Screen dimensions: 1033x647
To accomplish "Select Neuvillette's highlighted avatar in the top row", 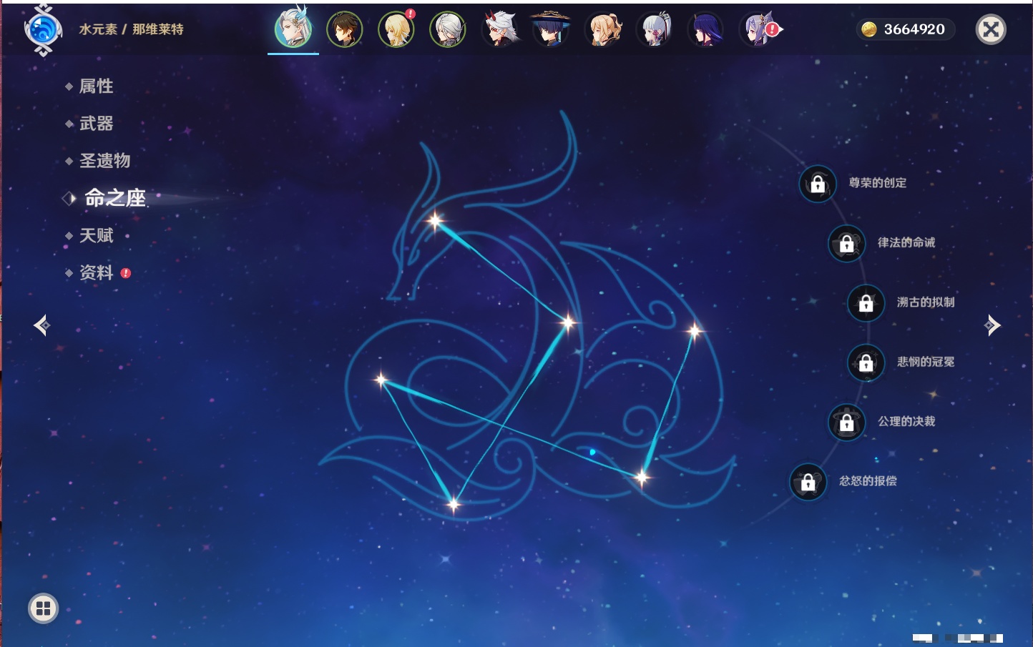I will pos(293,29).
